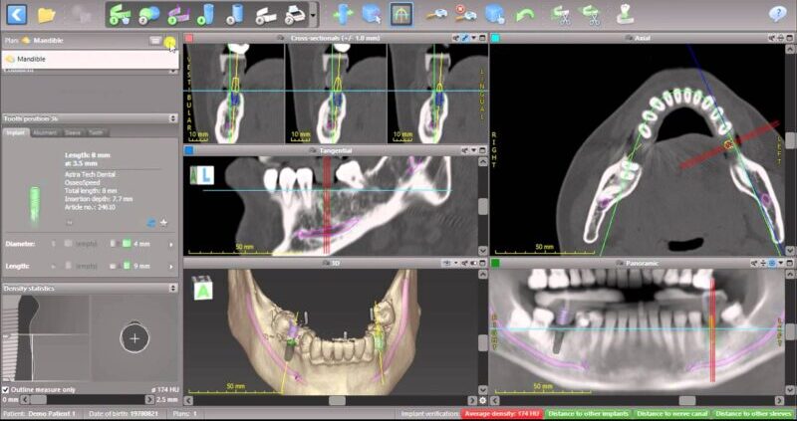Select the 4 mm diameter option
797x421 pixels.
pyautogui.click(x=136, y=244)
